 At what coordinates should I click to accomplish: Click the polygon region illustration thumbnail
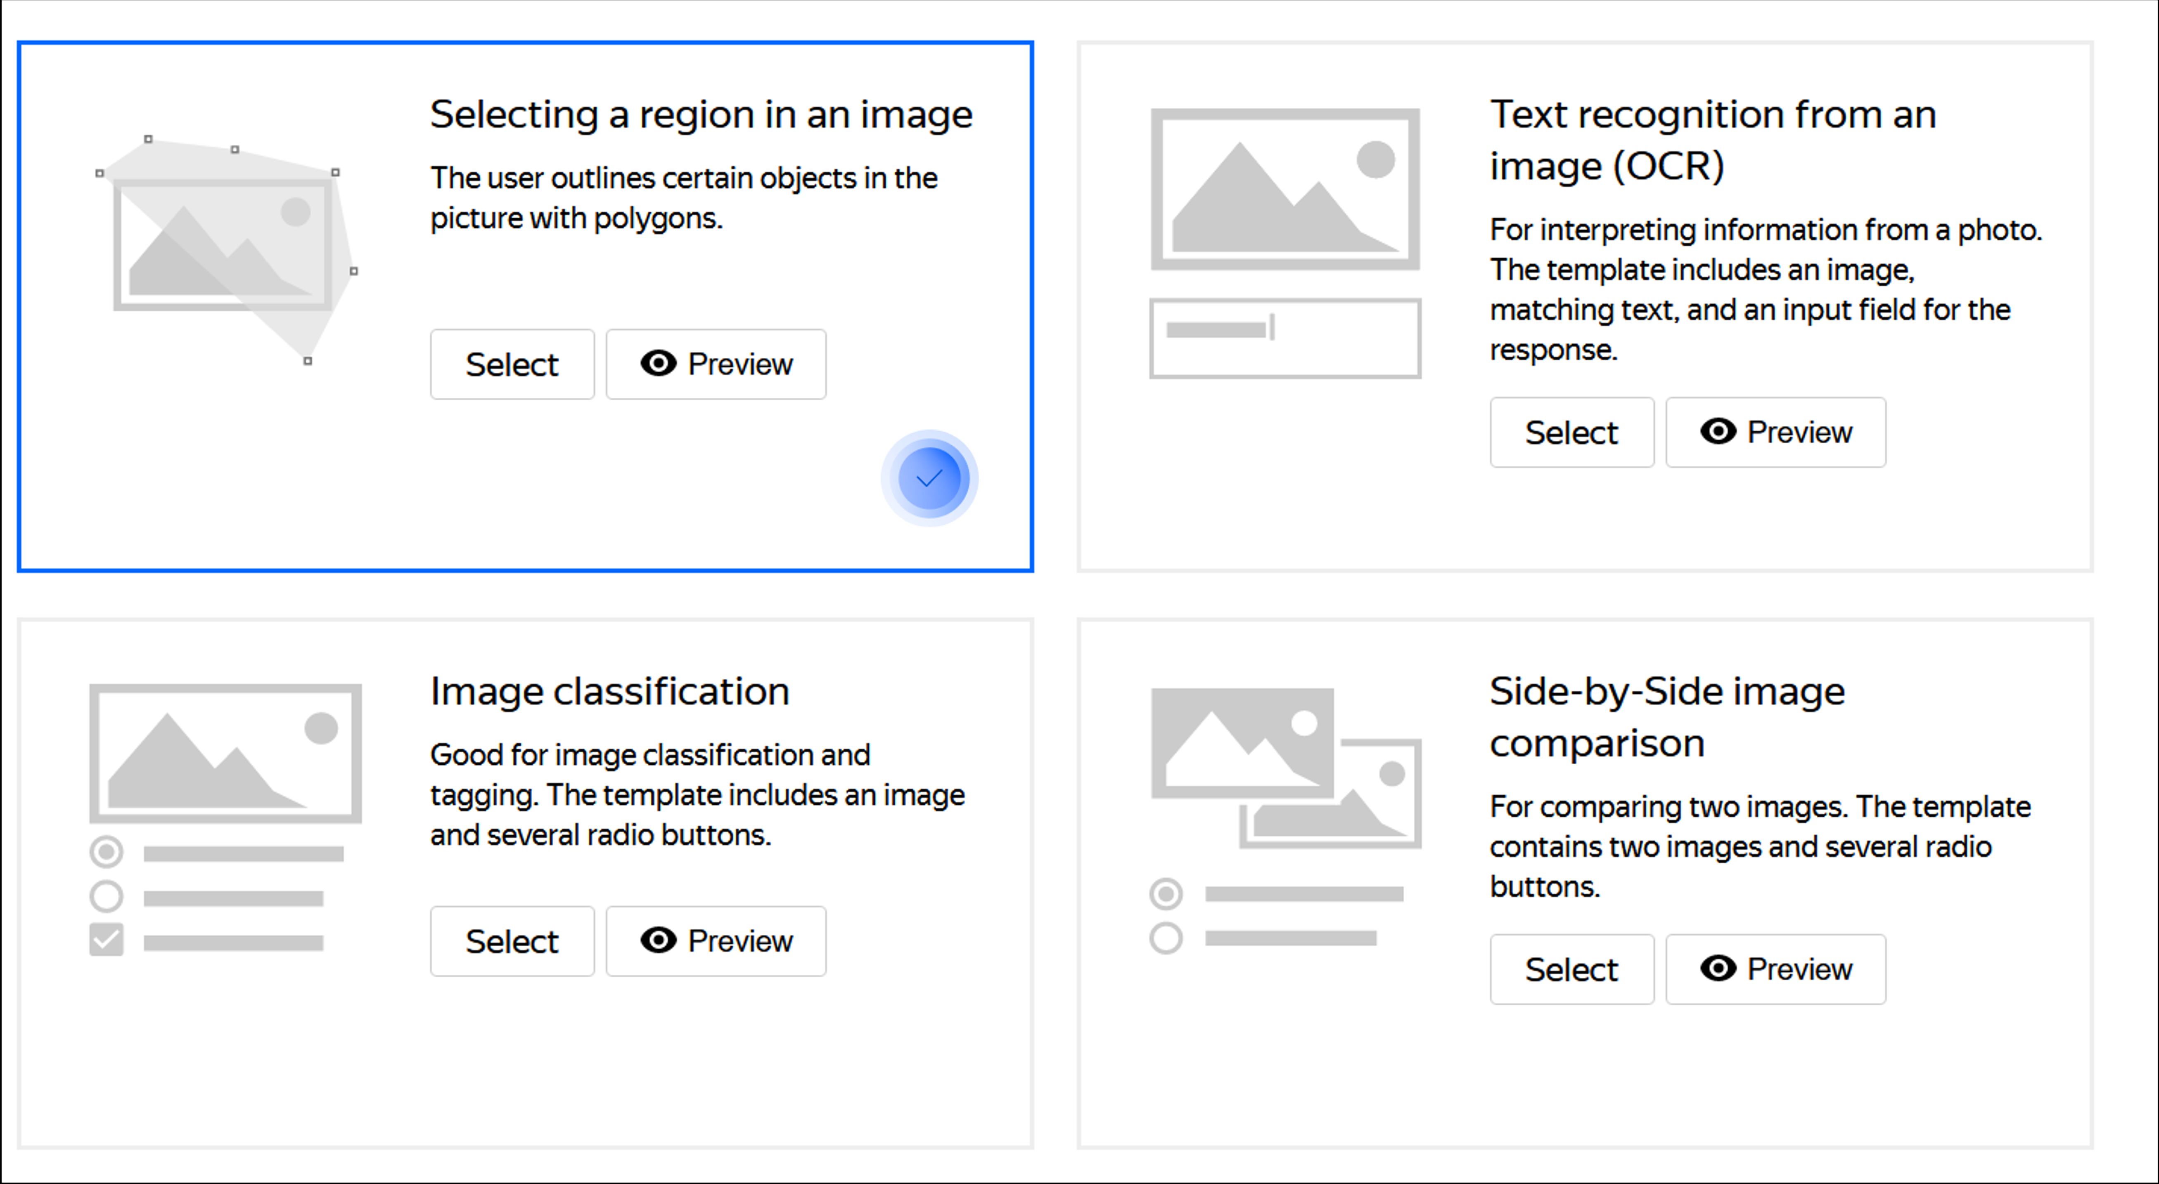tap(226, 250)
